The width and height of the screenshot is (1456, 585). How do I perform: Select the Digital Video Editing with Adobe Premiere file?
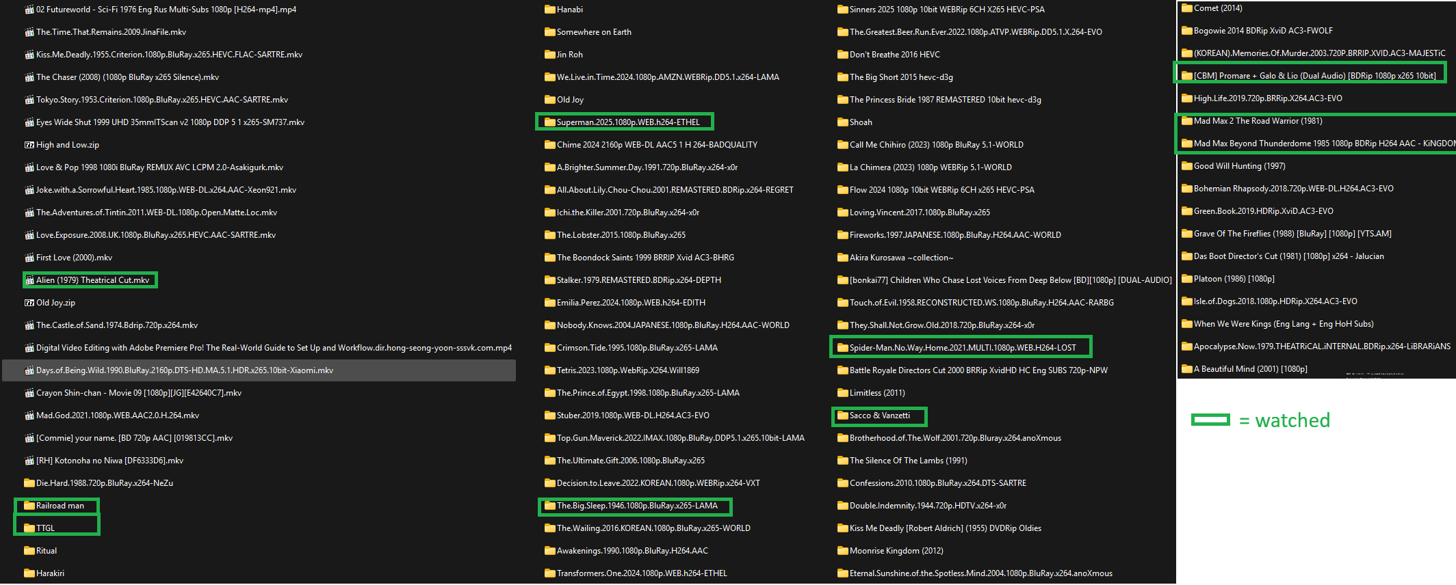[x=274, y=348]
